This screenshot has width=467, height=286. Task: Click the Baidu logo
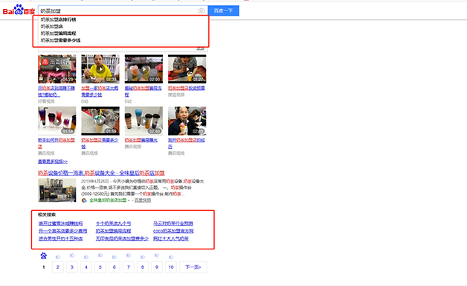(19, 10)
